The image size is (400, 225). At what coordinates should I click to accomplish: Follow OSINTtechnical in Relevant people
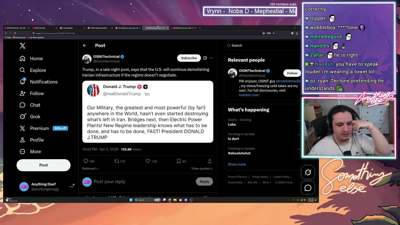(x=292, y=73)
